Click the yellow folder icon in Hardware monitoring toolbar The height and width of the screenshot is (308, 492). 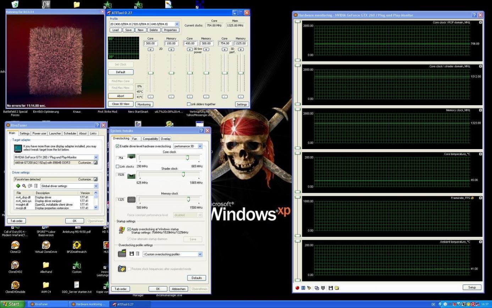tap(337, 288)
